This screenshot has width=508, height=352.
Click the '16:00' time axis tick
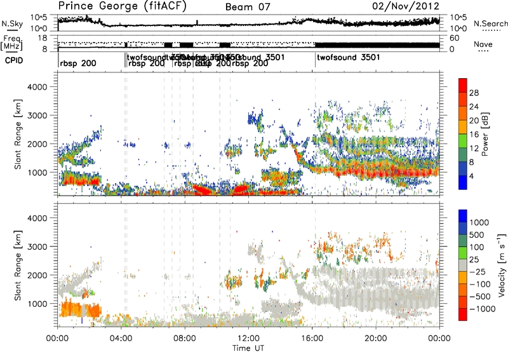(x=312, y=339)
